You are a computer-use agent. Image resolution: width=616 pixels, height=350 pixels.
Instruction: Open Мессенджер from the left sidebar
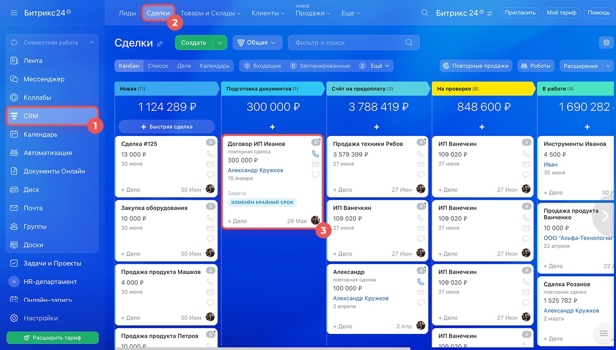tap(44, 79)
